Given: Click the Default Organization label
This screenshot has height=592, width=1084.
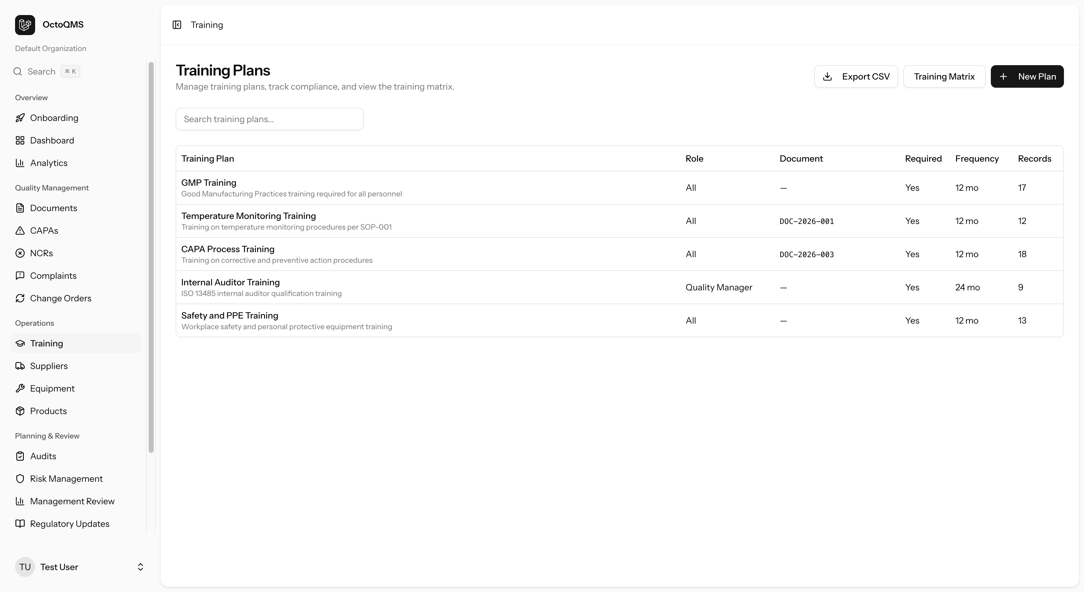Looking at the screenshot, I should [50, 48].
